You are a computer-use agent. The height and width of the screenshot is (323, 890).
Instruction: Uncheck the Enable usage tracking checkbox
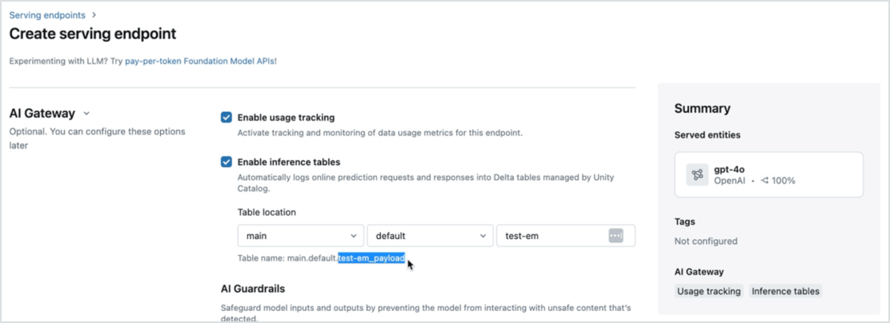pos(227,118)
